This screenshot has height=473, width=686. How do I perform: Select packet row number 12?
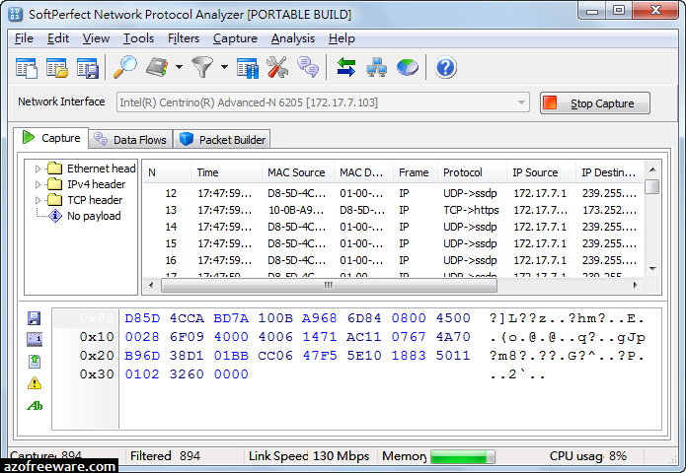pos(394,193)
